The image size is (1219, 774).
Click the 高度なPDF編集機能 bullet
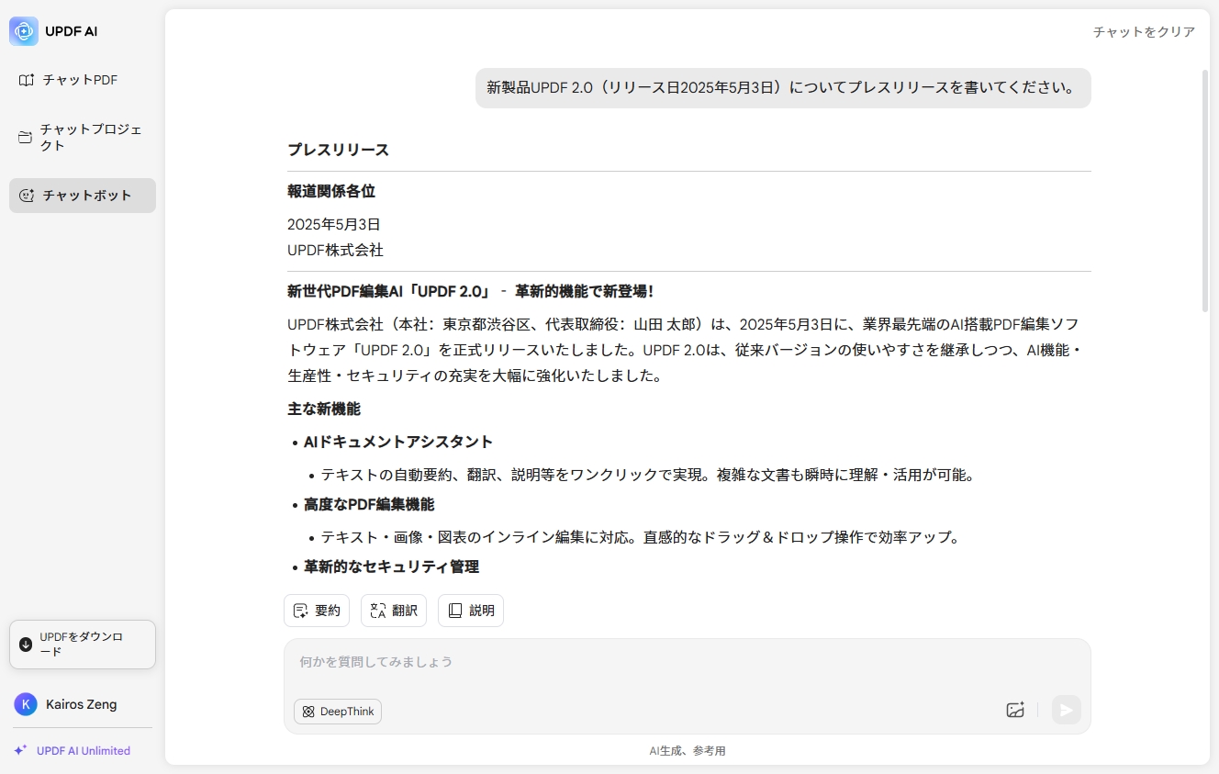(x=369, y=504)
